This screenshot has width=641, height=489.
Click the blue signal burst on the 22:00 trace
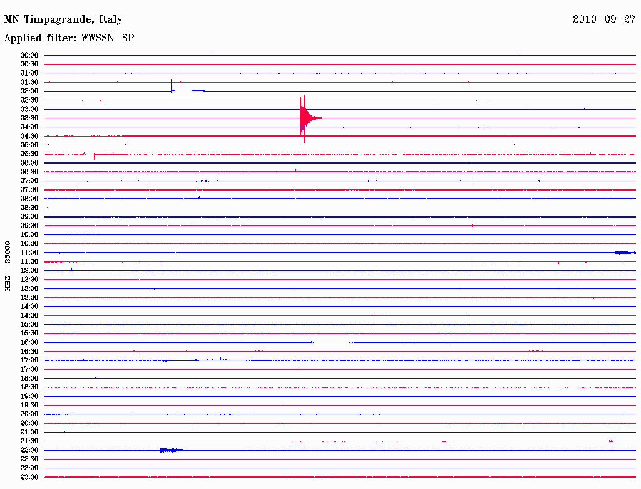coord(173,450)
